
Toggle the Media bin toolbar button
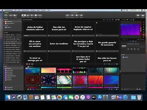pyautogui.click(x=143, y=15)
